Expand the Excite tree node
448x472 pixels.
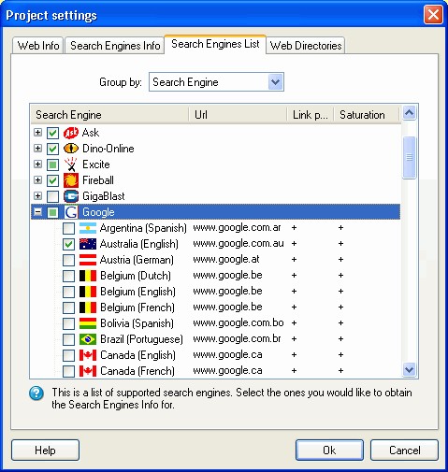pos(37,164)
